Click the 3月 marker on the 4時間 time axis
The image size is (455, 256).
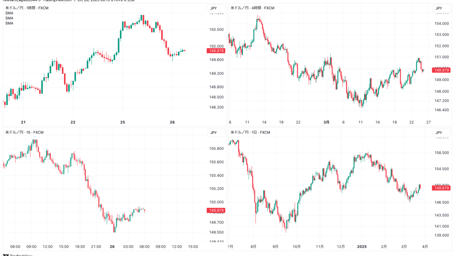326,122
